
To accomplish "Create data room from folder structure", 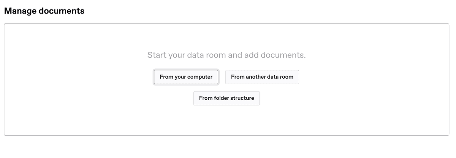I will (x=226, y=98).
